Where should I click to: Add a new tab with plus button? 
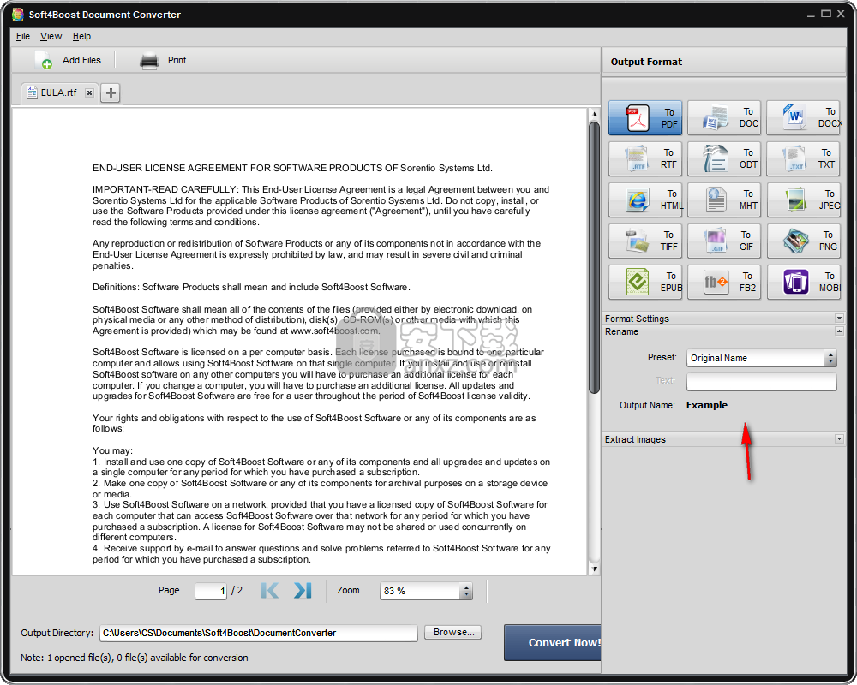click(x=111, y=92)
